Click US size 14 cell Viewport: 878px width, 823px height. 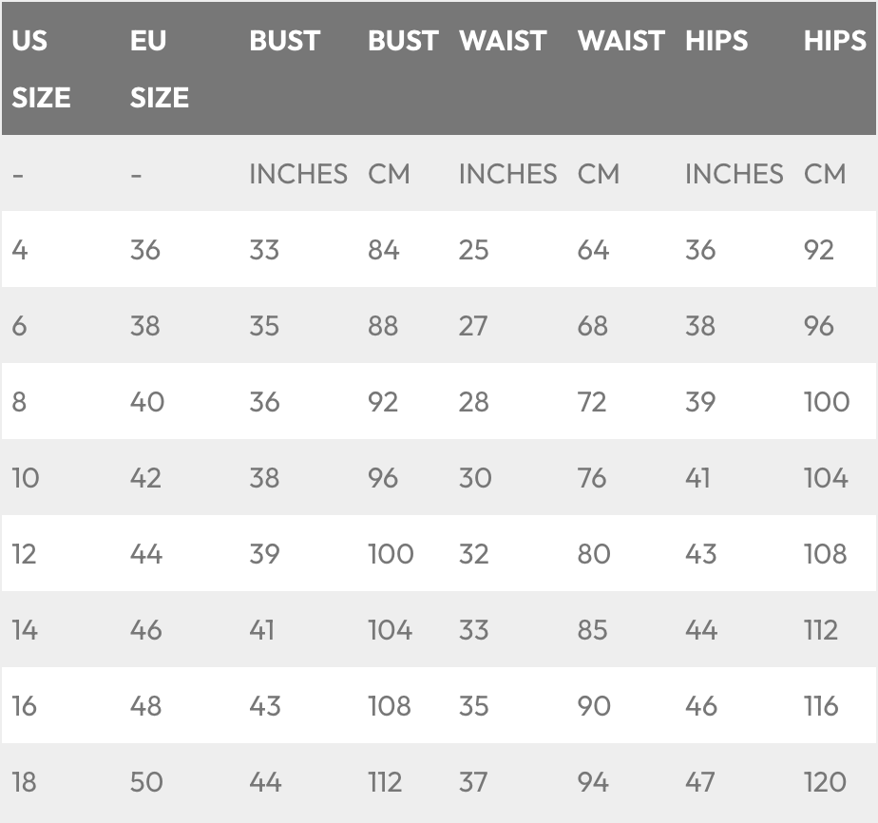pos(25,630)
